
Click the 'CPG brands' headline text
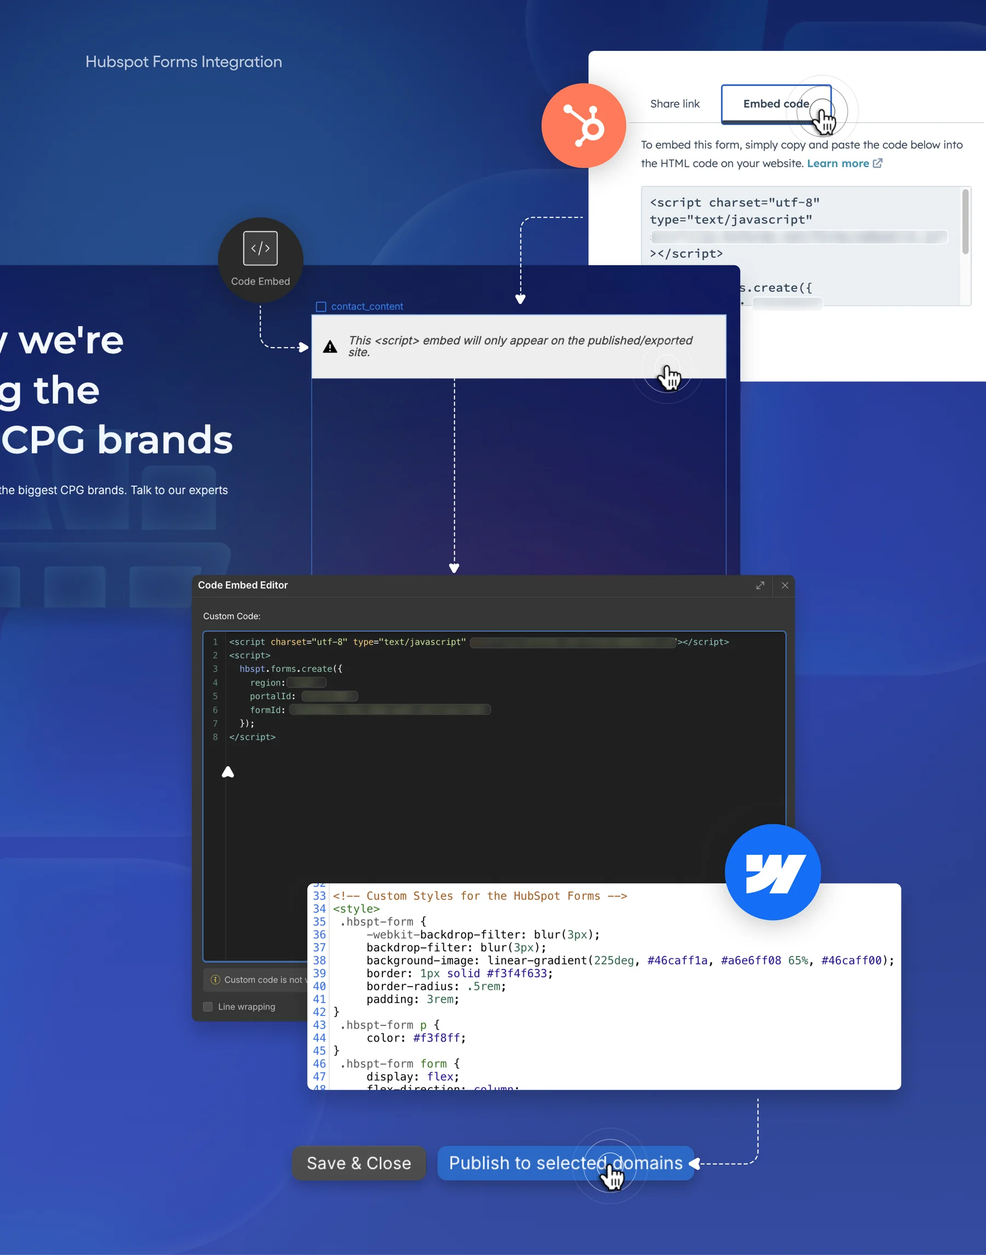pyautogui.click(x=117, y=440)
